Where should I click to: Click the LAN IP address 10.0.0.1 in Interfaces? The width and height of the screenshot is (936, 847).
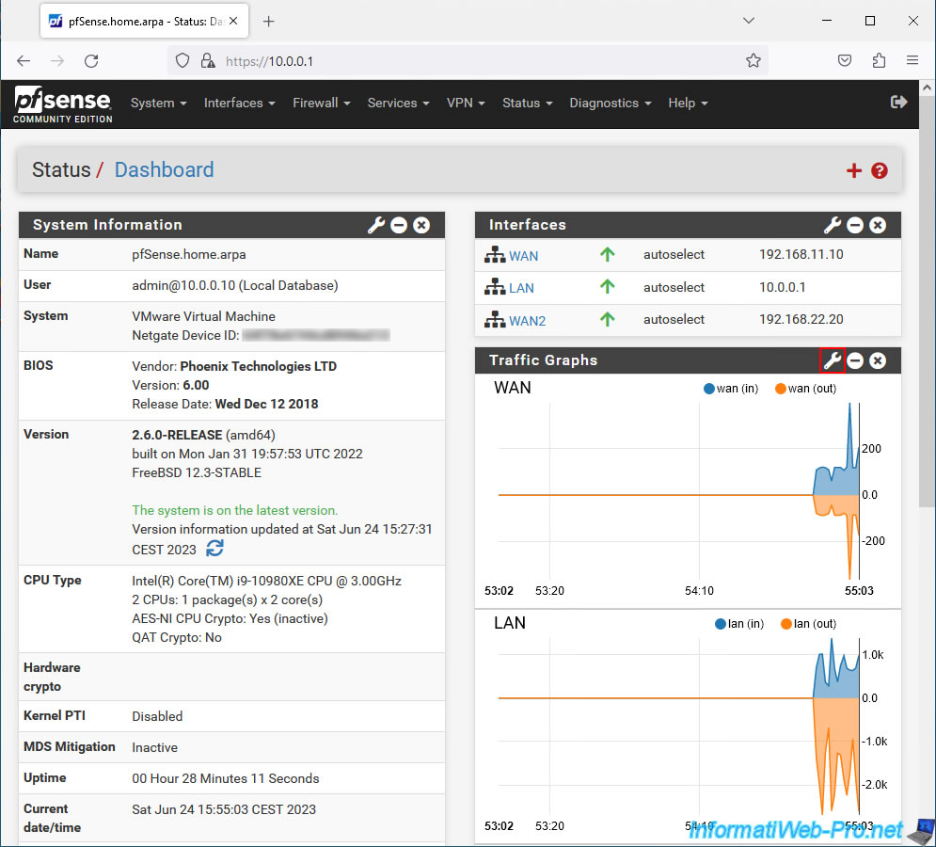[x=782, y=287]
